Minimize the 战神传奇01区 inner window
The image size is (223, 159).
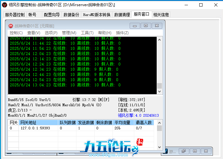coord(135,26)
